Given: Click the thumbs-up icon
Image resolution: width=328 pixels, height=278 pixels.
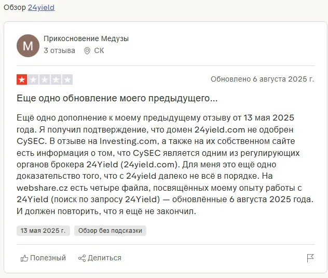Looking at the screenshot, I should 24,258.
